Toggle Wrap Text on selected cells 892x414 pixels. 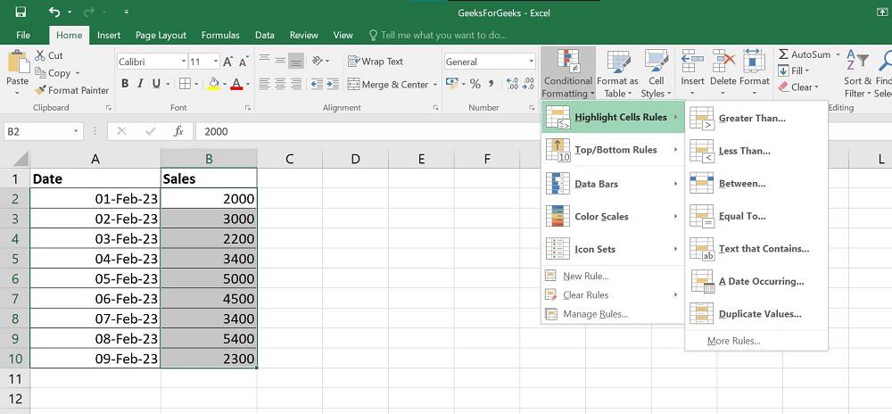(x=375, y=62)
